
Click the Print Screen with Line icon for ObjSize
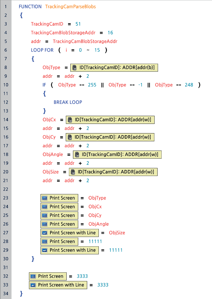pos(45,233)
